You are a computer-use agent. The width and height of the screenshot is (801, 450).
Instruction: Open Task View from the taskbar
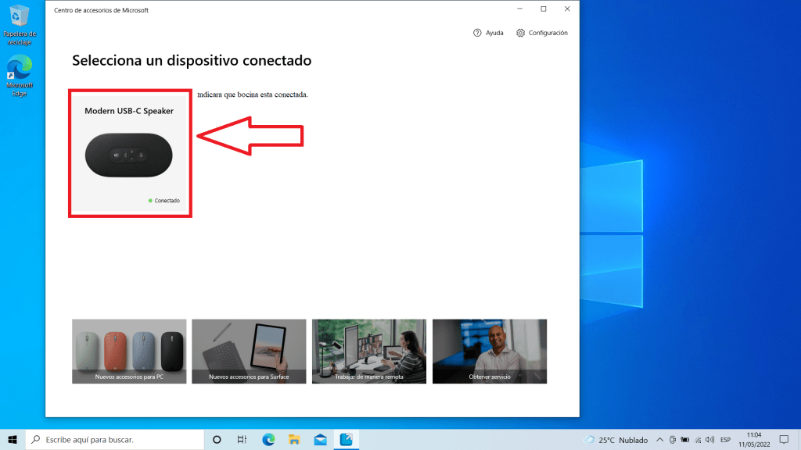[242, 439]
